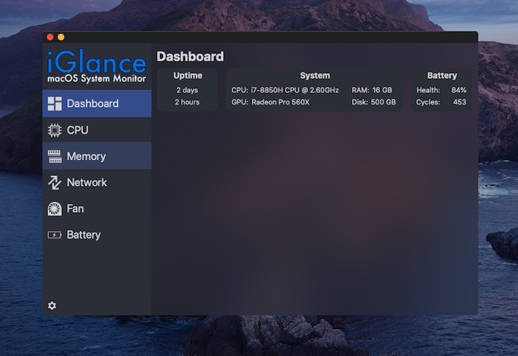Click the Network arrows icon

[55, 183]
